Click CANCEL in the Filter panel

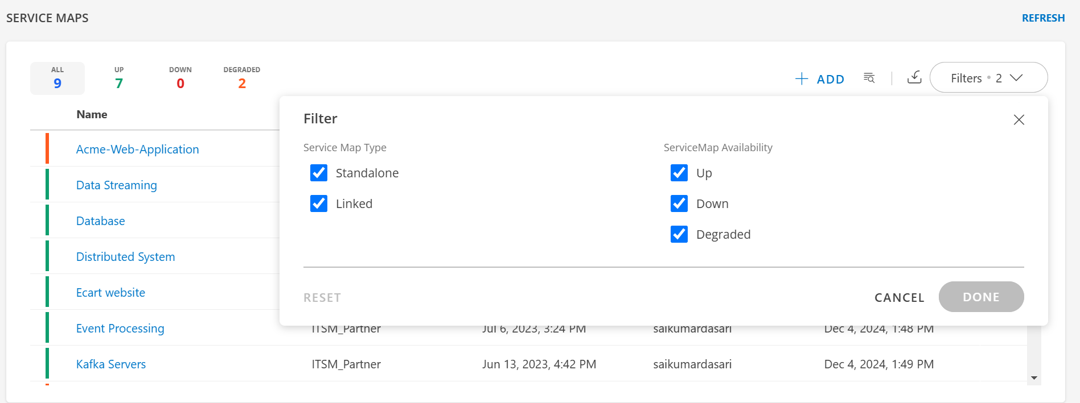pos(900,297)
